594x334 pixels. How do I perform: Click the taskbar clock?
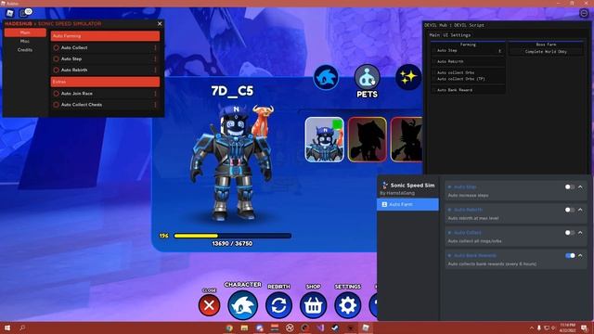[567, 328]
